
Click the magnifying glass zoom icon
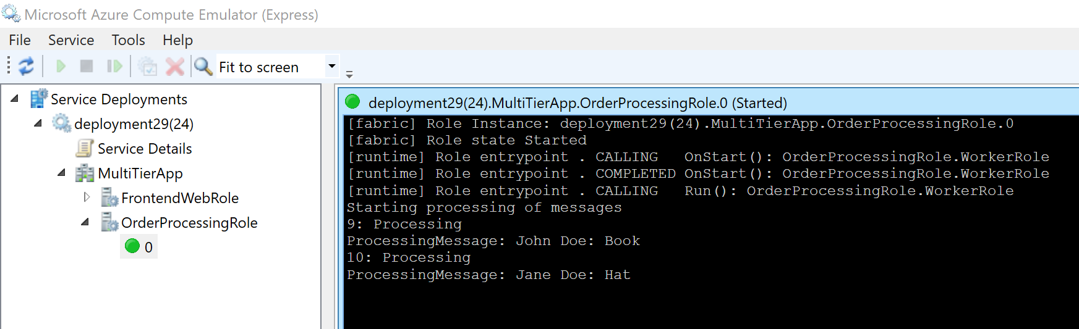203,66
